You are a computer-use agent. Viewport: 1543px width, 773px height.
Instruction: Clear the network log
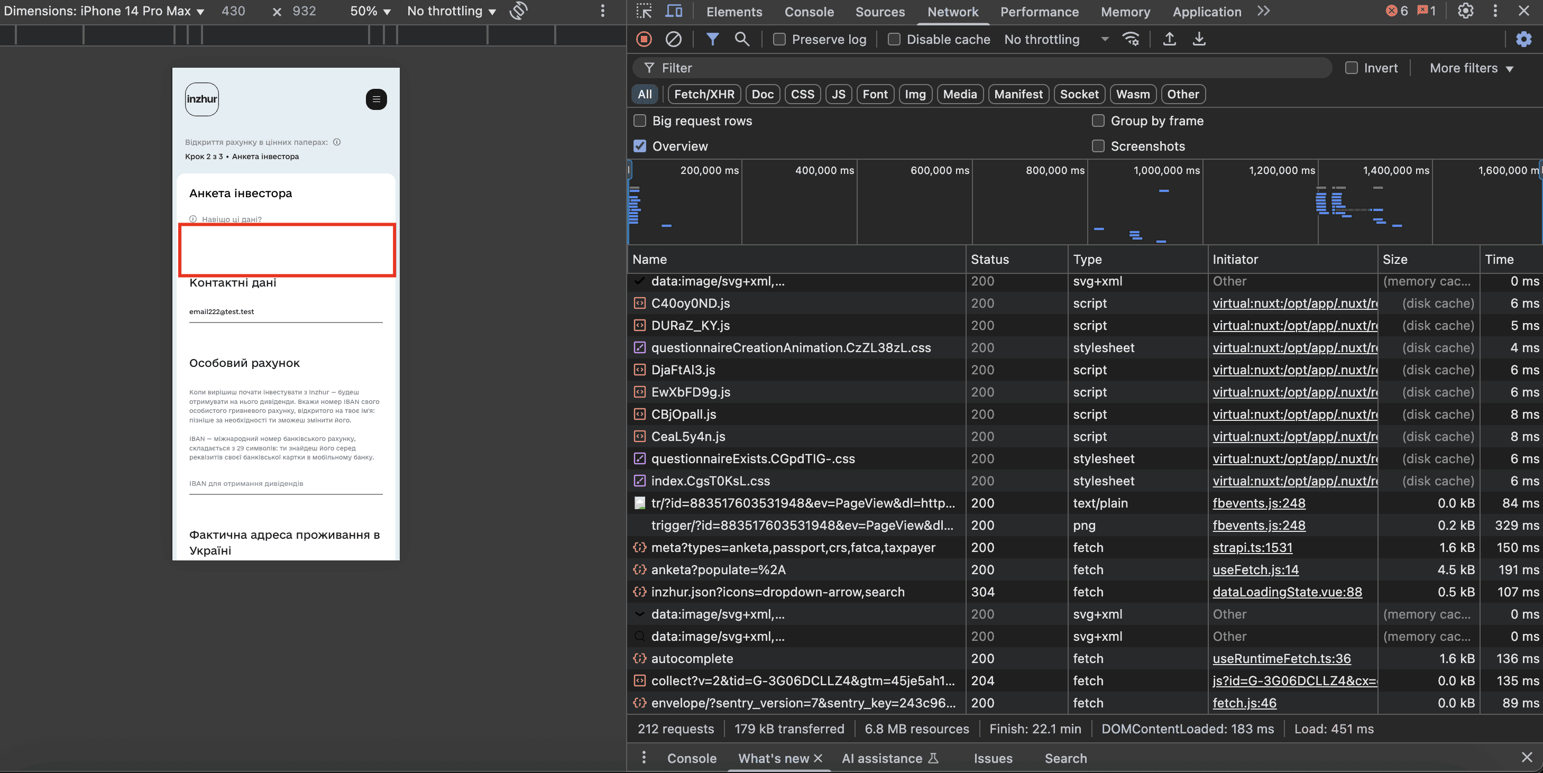click(x=673, y=40)
